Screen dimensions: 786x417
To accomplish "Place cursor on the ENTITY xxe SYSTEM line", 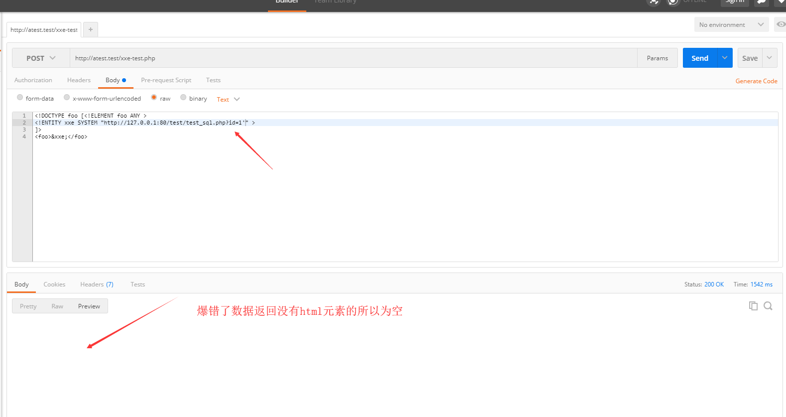I will 405,123.
